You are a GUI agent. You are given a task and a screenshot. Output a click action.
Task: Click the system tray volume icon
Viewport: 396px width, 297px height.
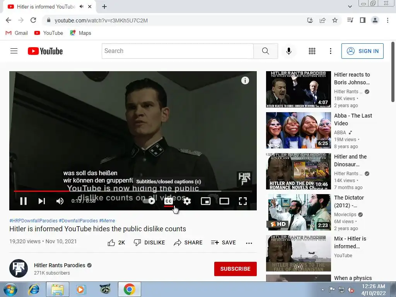351,290
